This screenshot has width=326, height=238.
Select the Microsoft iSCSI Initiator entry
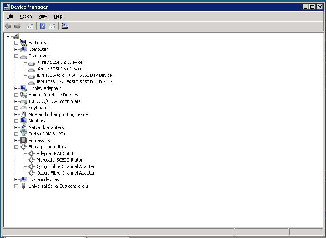click(x=59, y=160)
